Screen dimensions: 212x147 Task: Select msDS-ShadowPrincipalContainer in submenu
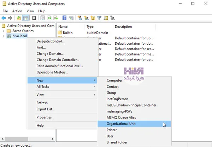[134, 105]
